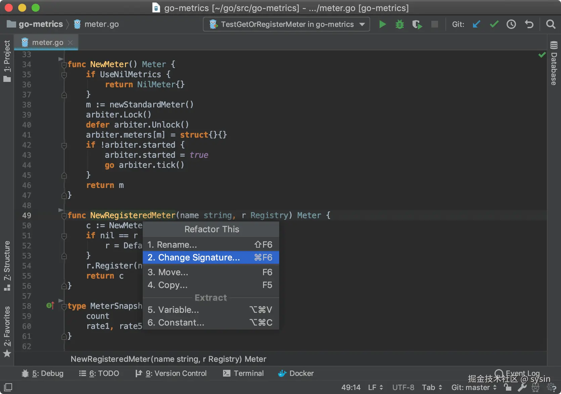Select Change Signature from Refactor menu
Screen dimensions: 561x394
pyautogui.click(x=211, y=257)
